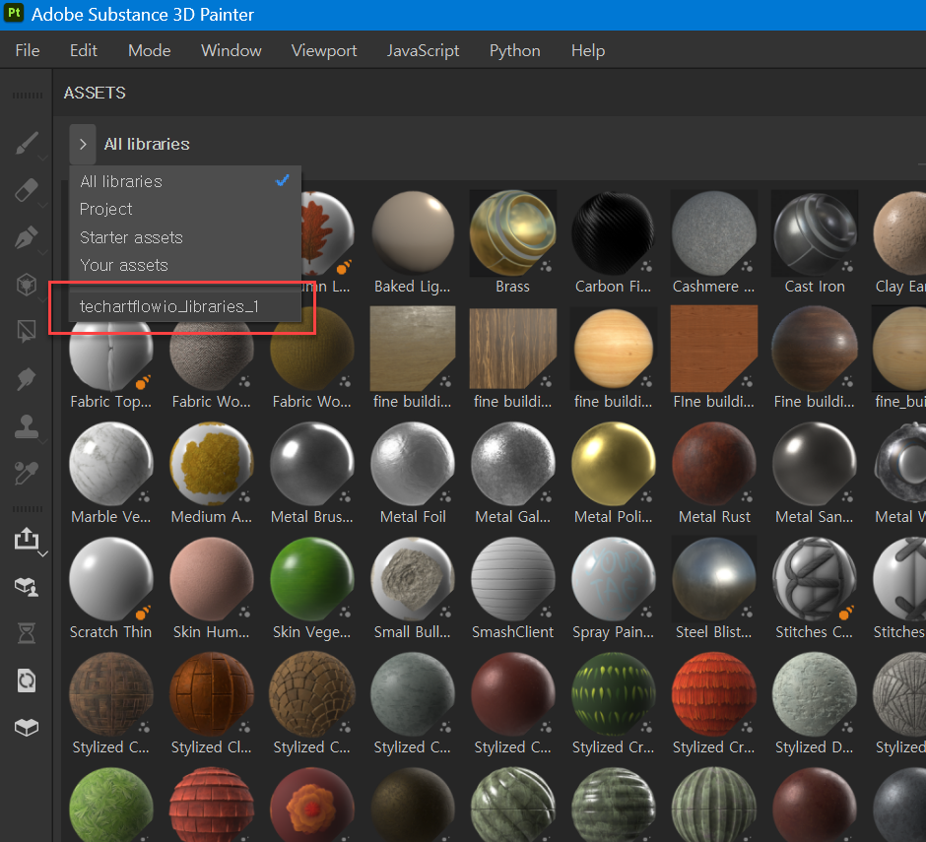Open the Help menu
Image resolution: width=926 pixels, height=842 pixels.
(587, 51)
